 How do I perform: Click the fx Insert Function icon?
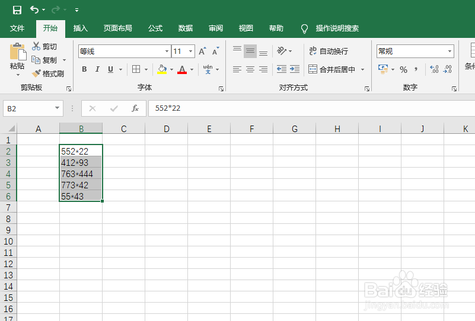point(135,108)
